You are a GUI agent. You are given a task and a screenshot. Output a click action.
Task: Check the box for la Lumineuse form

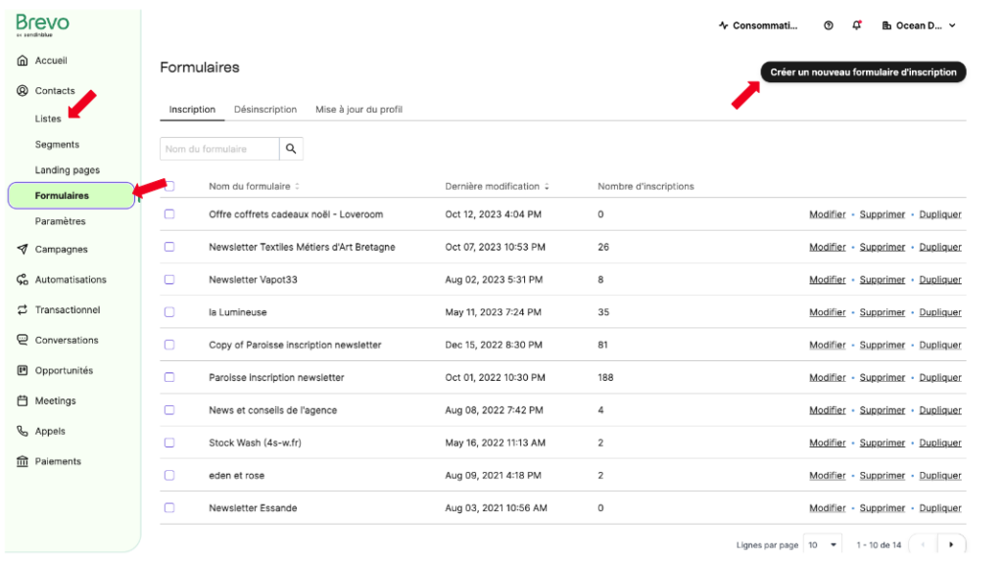click(169, 312)
